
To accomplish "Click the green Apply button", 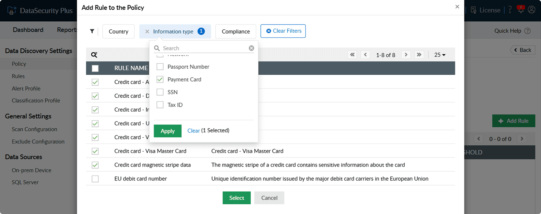I will pyautogui.click(x=167, y=131).
